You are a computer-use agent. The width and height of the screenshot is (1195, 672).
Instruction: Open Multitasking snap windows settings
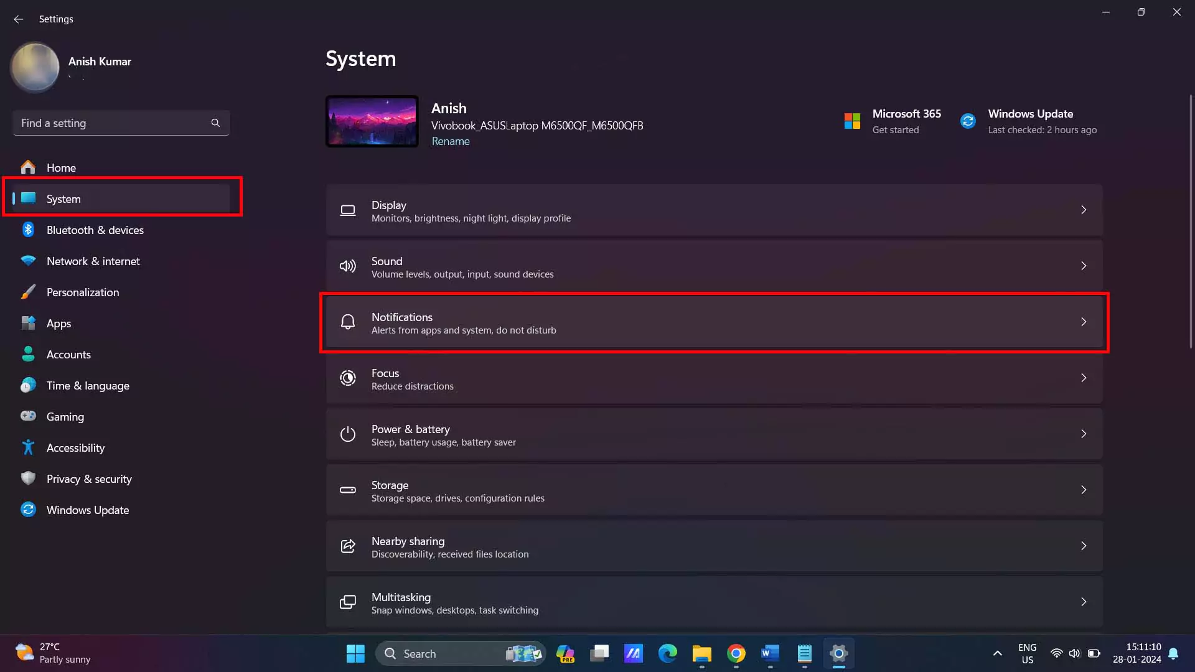click(x=714, y=602)
